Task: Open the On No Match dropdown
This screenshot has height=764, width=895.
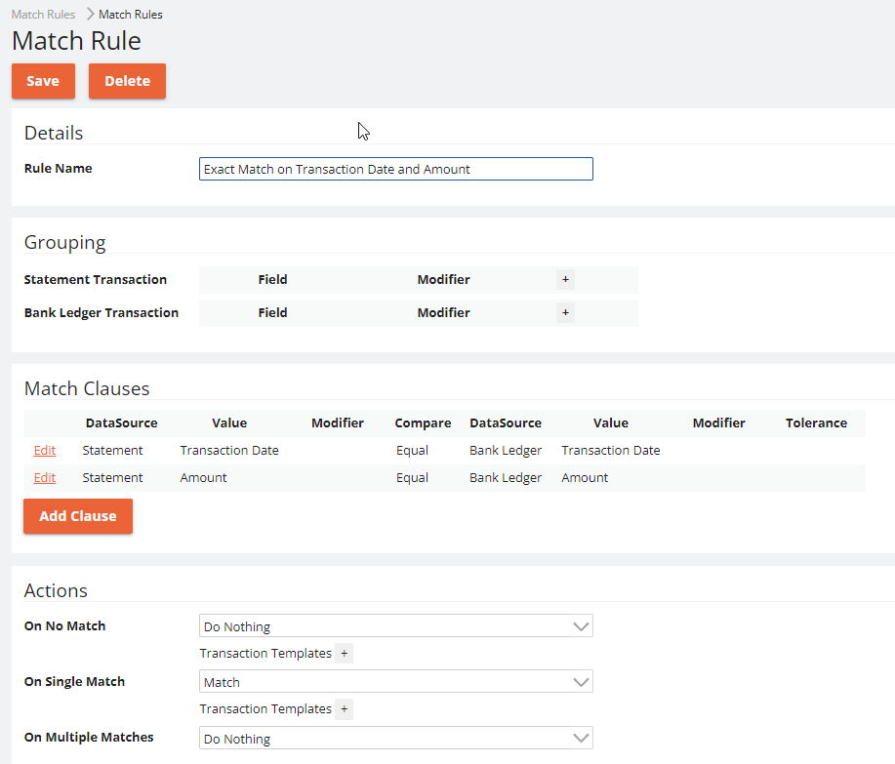Action: tap(395, 626)
